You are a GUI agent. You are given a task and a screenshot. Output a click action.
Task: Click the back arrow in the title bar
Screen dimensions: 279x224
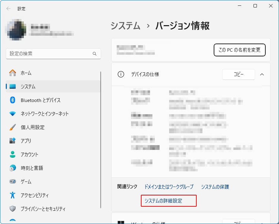point(9,8)
